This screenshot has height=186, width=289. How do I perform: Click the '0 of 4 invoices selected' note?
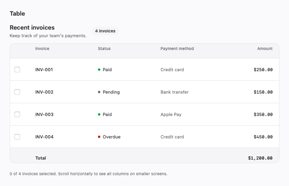[x=33, y=174]
